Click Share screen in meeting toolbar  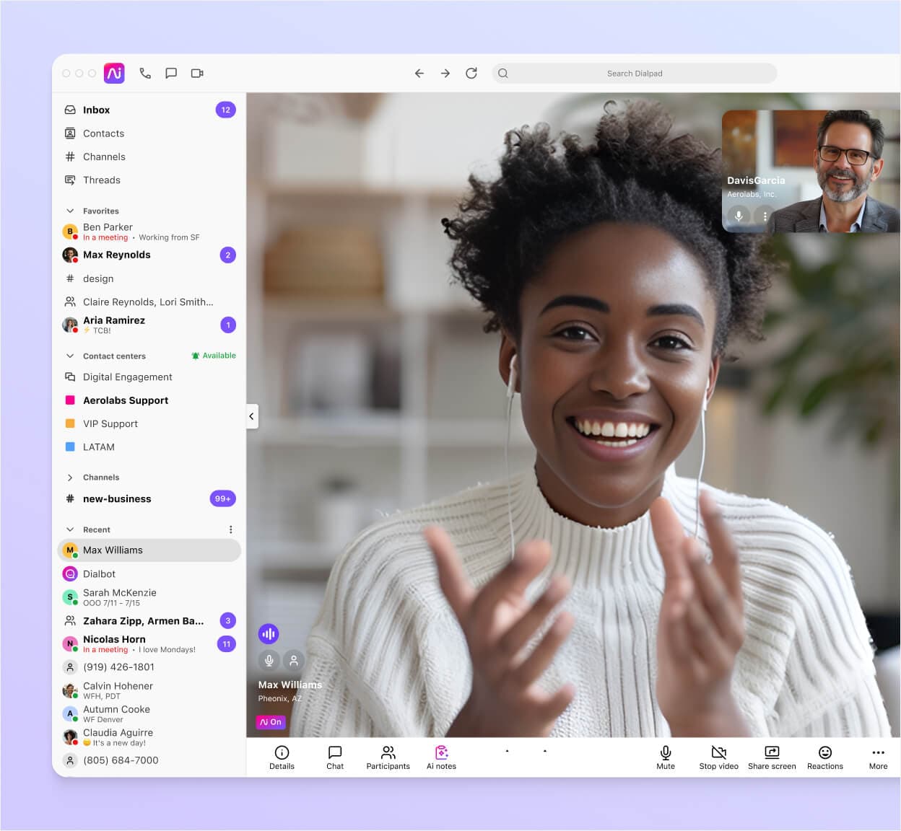coord(772,757)
